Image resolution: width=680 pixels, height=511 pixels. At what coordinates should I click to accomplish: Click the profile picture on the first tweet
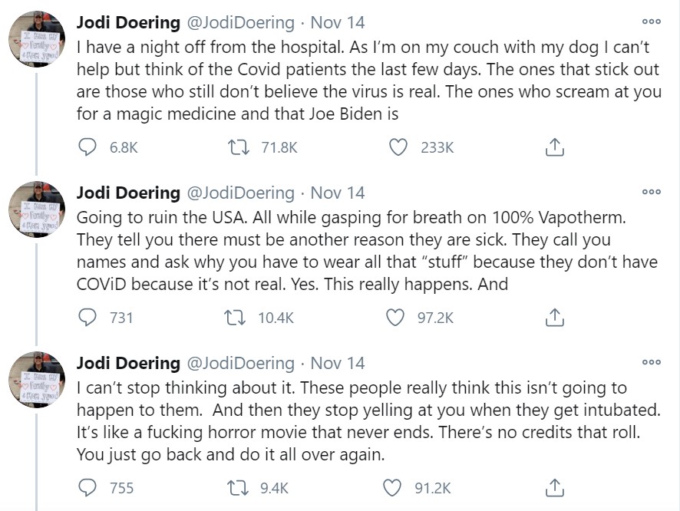pos(37,38)
